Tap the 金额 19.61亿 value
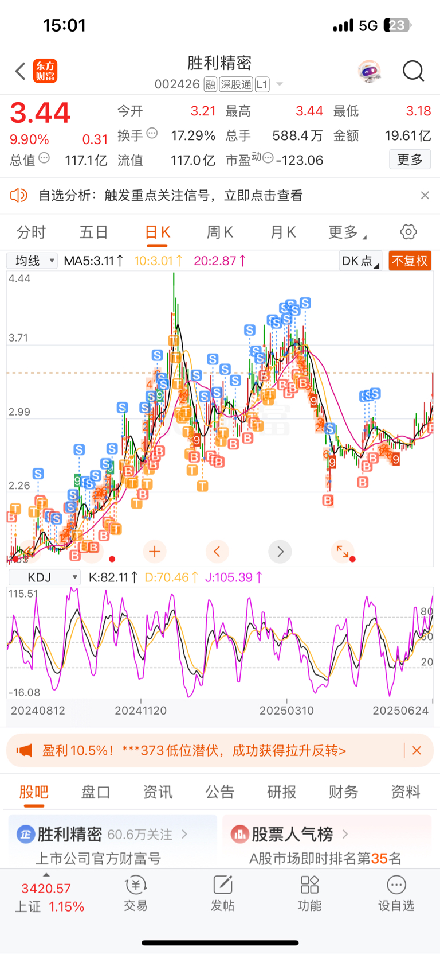The width and height of the screenshot is (440, 954). [407, 135]
